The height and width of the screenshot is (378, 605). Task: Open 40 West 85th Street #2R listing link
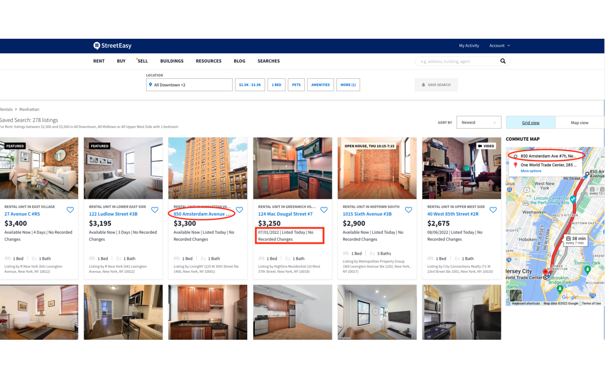point(453,214)
